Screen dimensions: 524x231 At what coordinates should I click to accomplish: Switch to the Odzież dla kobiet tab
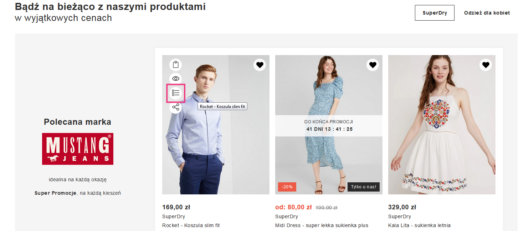point(487,13)
